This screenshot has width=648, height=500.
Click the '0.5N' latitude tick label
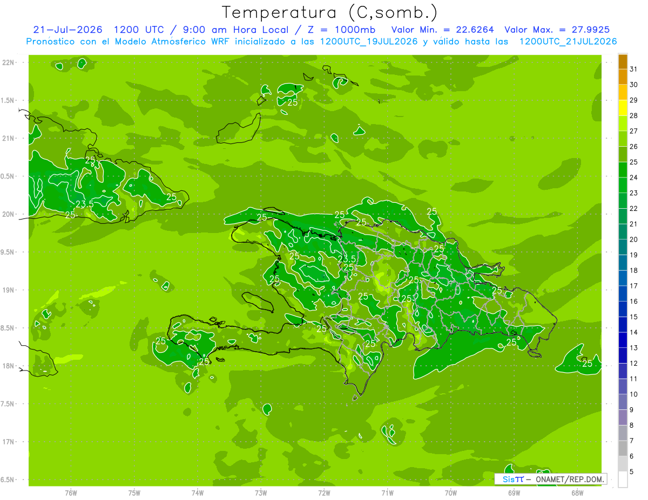(8, 176)
